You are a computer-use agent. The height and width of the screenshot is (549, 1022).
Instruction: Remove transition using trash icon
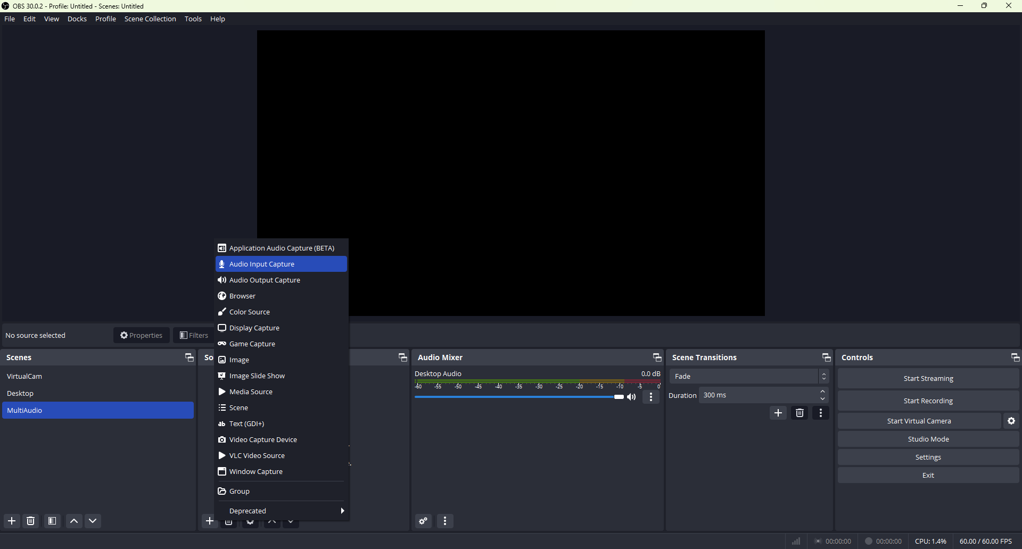click(800, 413)
